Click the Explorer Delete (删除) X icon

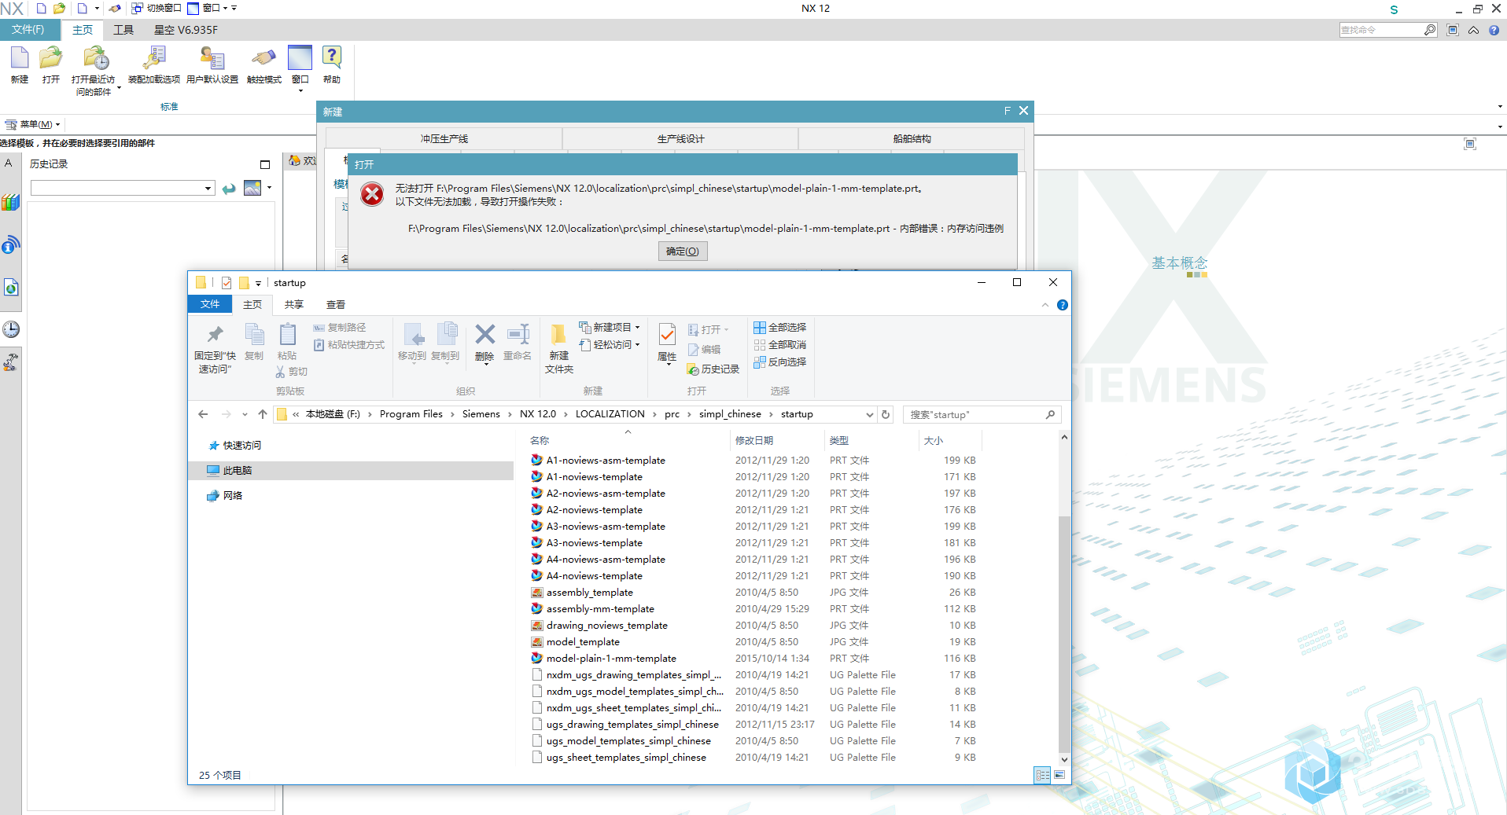pyautogui.click(x=485, y=334)
